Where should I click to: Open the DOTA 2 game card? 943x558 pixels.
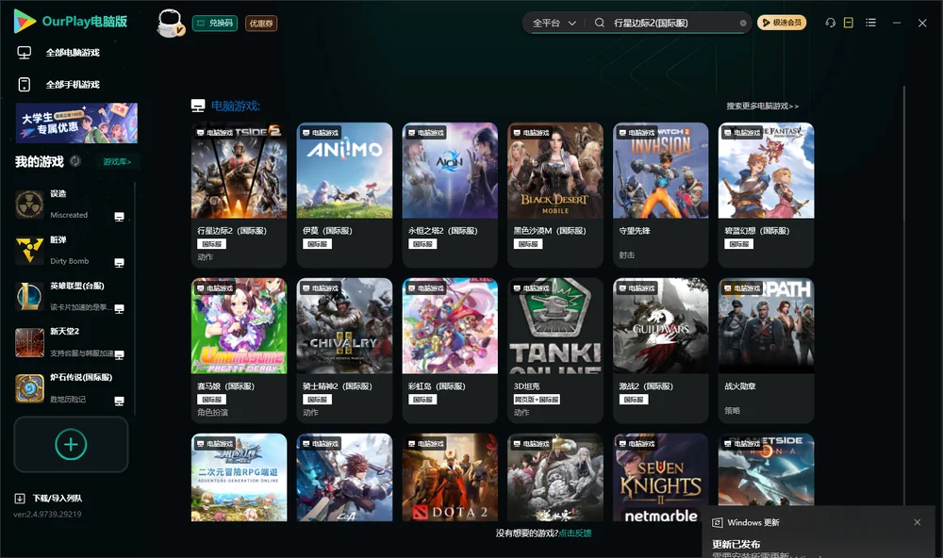(x=450, y=478)
